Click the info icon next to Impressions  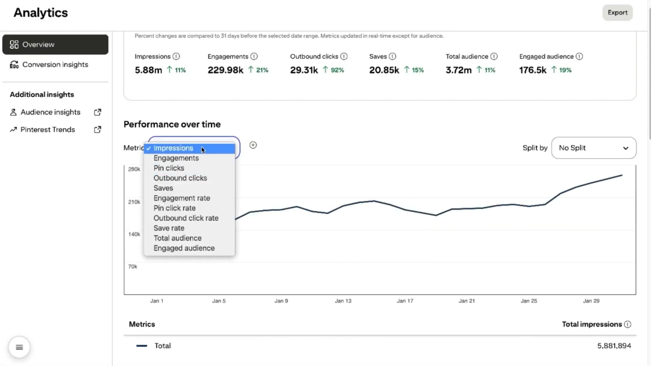(x=176, y=57)
